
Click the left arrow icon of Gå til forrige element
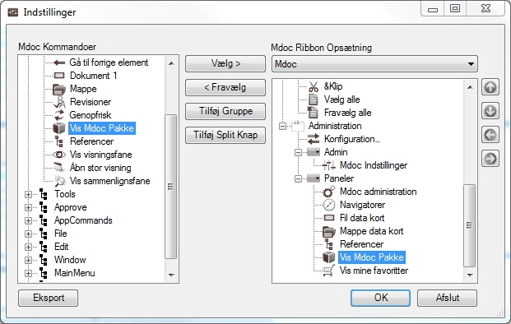(59, 62)
